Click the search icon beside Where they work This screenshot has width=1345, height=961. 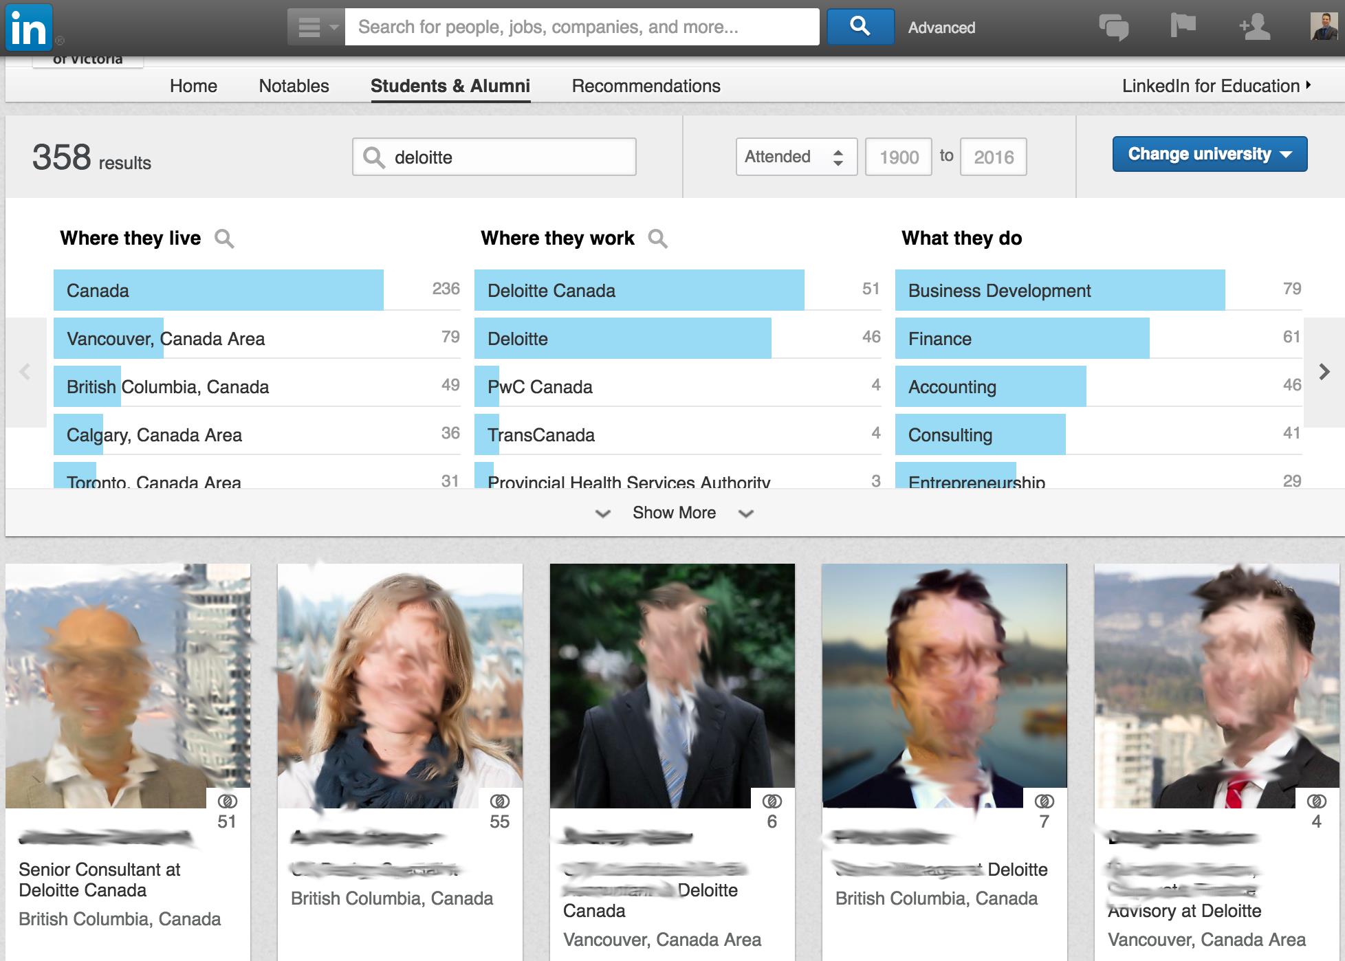[657, 239]
